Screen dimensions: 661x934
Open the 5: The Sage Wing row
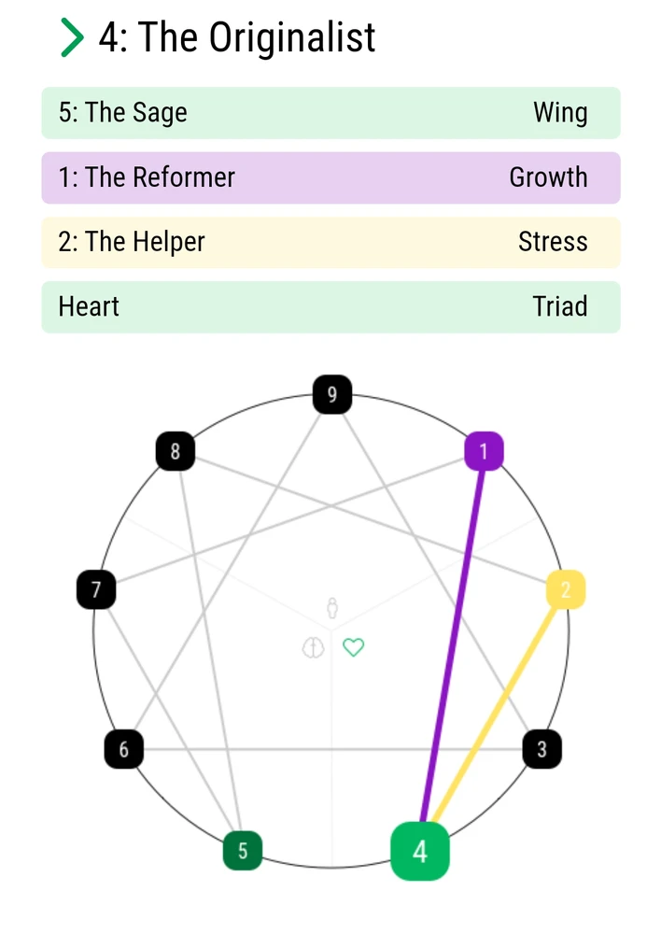tap(331, 113)
